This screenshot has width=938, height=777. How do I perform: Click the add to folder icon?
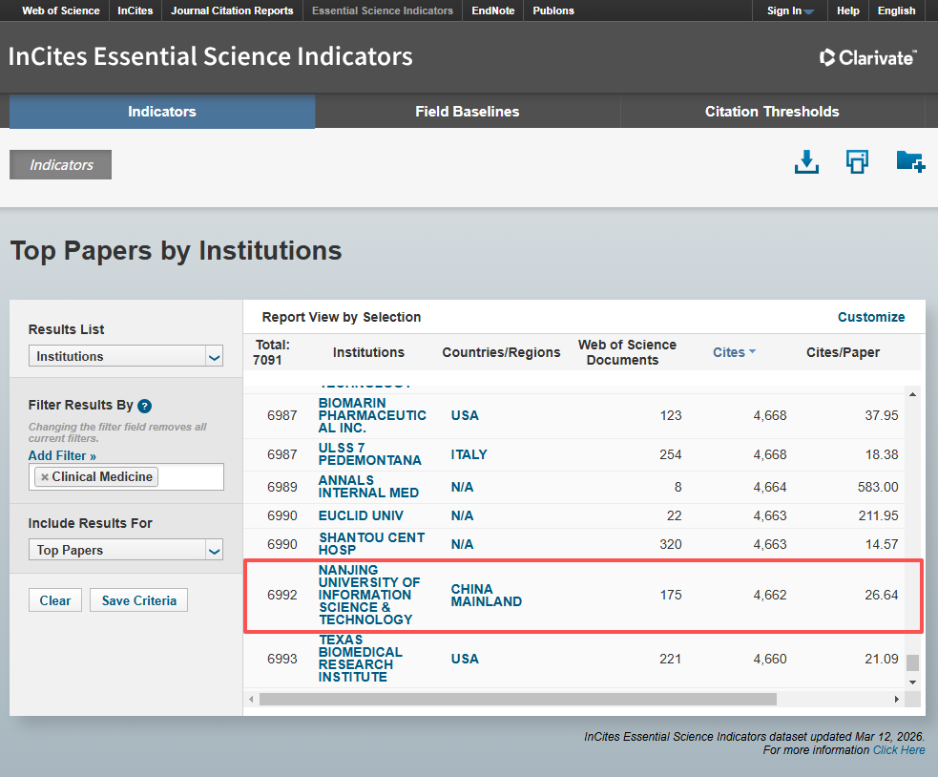[x=910, y=162]
